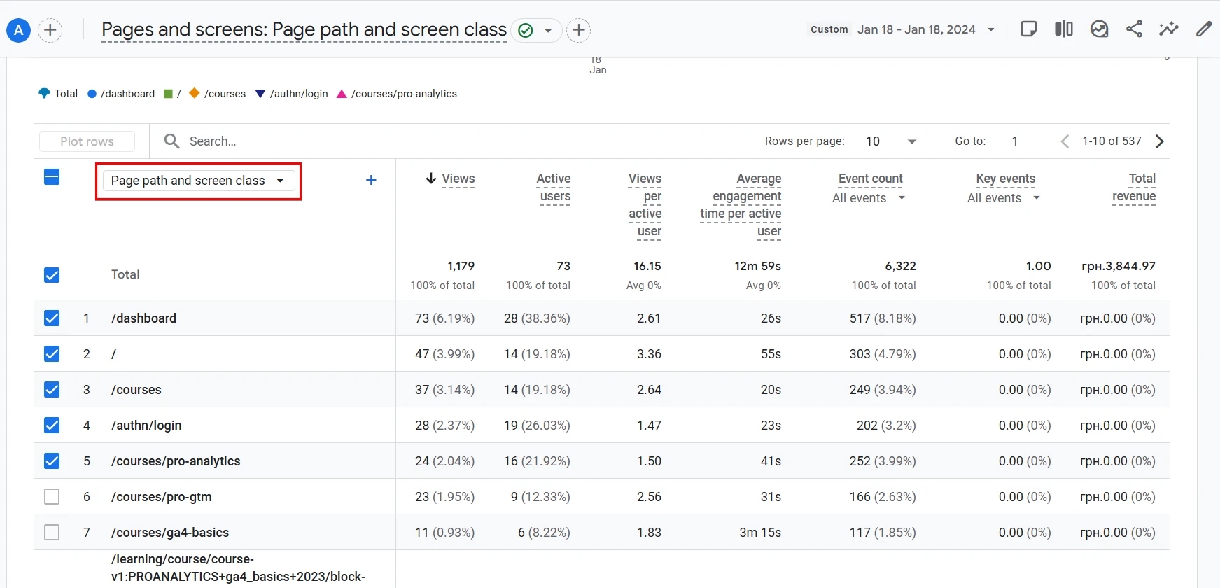This screenshot has width=1220, height=588.
Task: Open Insights sparkline icon
Action: pyautogui.click(x=1169, y=29)
